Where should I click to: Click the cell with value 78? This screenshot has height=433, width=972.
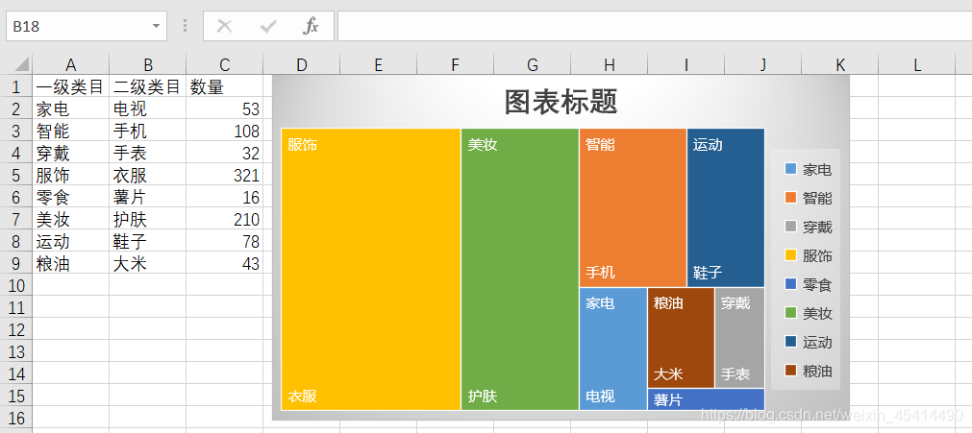click(x=224, y=242)
